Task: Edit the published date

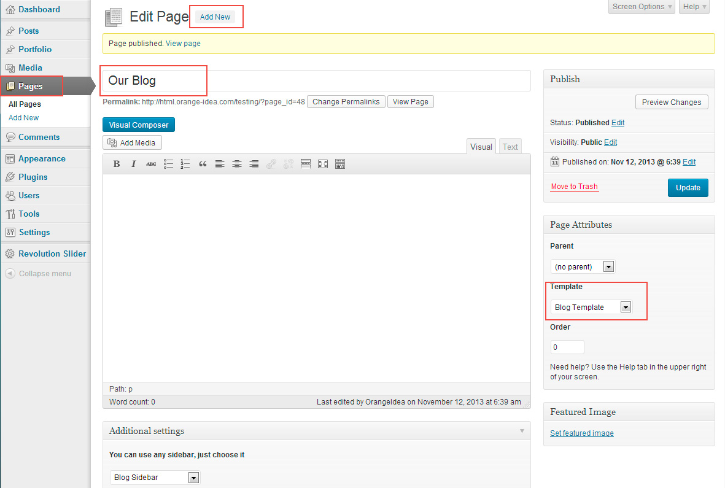Action: pyautogui.click(x=689, y=161)
